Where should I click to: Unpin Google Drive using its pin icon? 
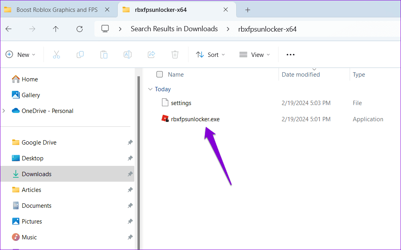tap(130, 143)
